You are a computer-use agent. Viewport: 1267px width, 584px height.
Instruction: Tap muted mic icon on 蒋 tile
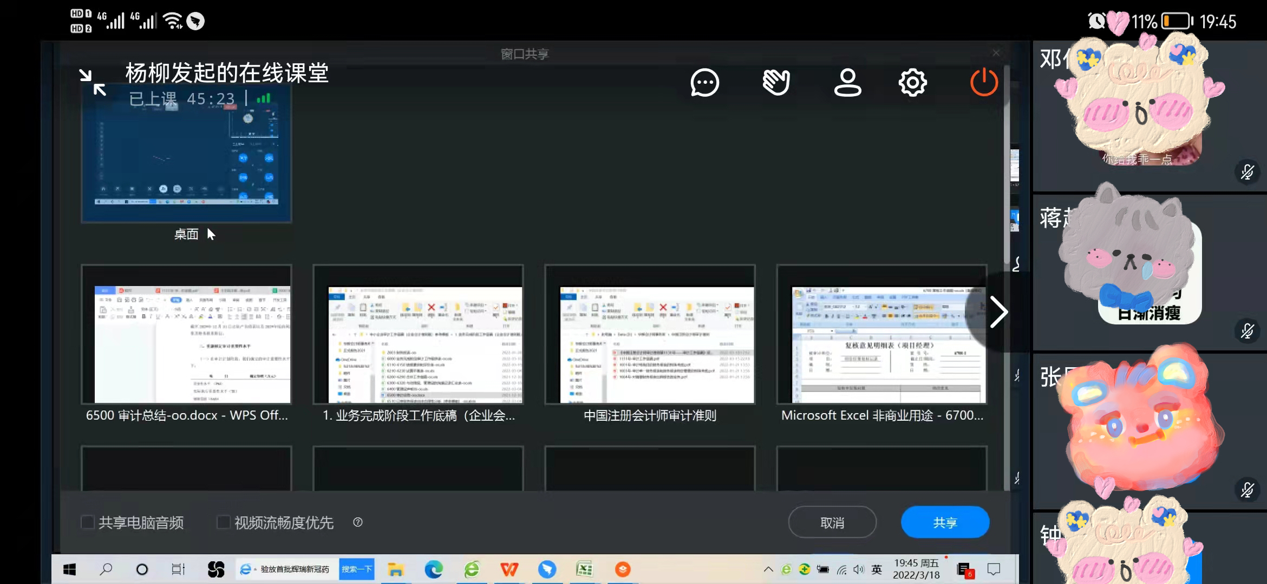point(1247,331)
